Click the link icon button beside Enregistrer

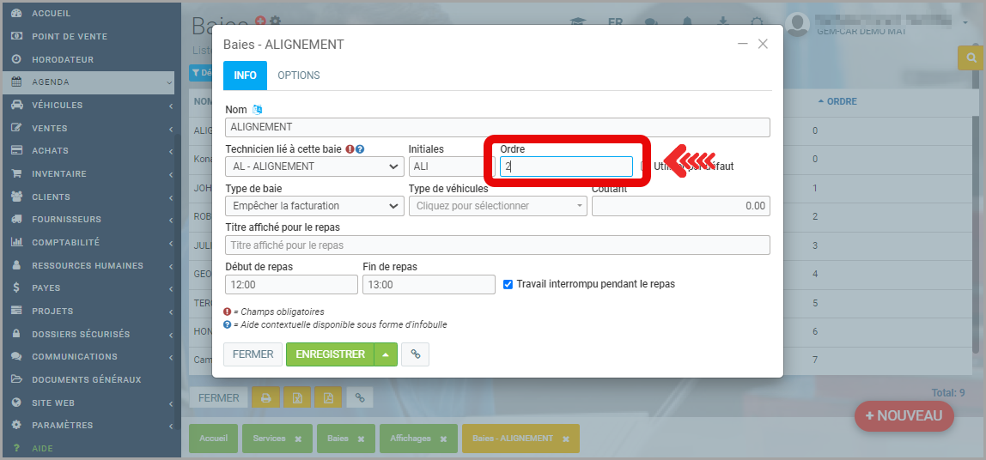click(415, 354)
